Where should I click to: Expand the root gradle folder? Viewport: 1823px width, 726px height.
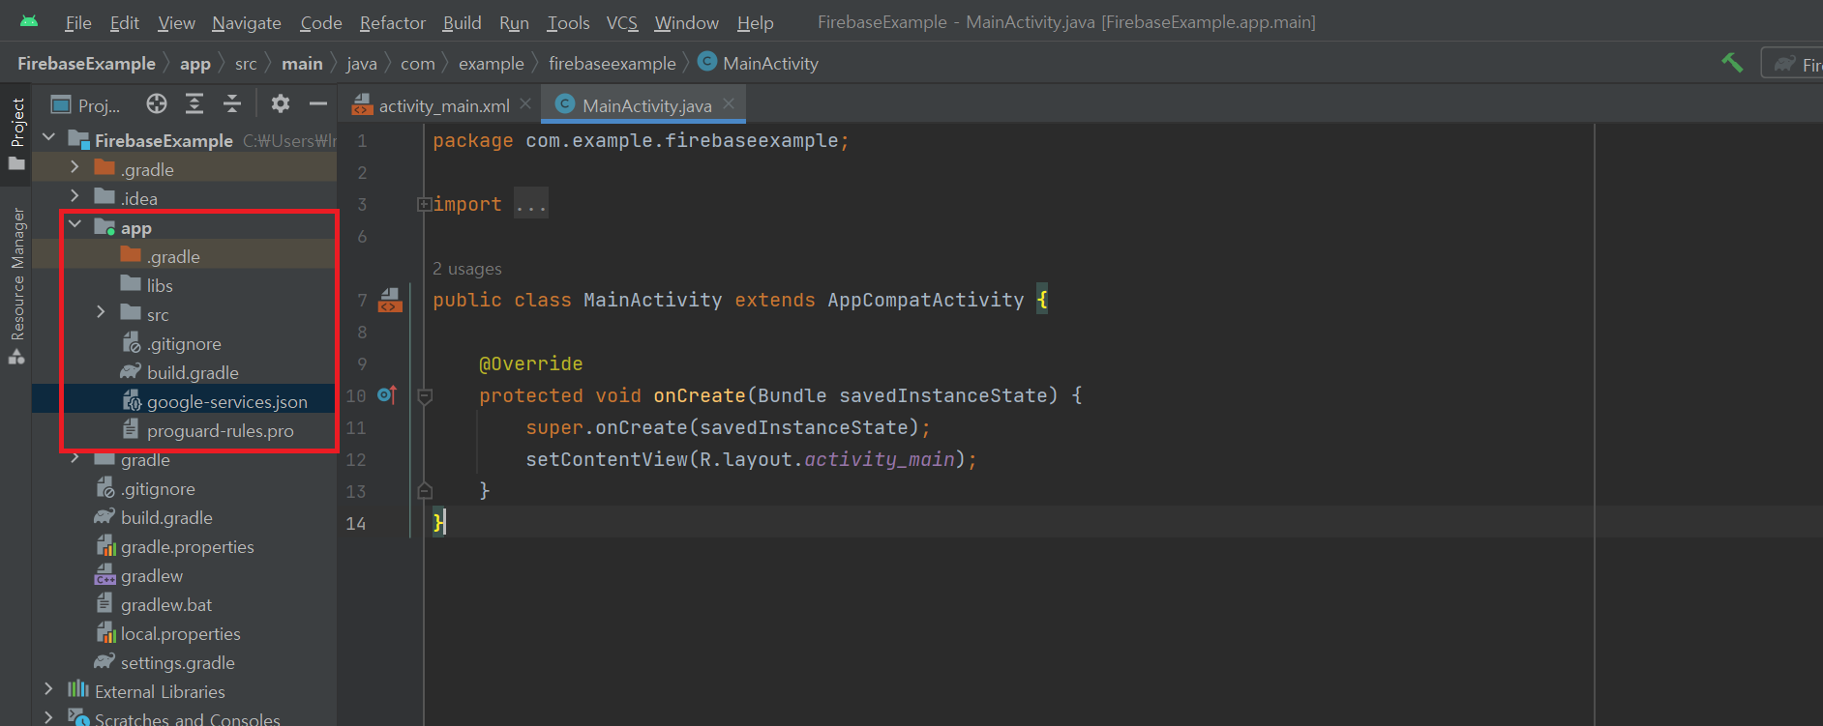(x=75, y=457)
